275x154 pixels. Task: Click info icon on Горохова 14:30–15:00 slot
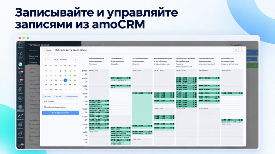point(242,120)
